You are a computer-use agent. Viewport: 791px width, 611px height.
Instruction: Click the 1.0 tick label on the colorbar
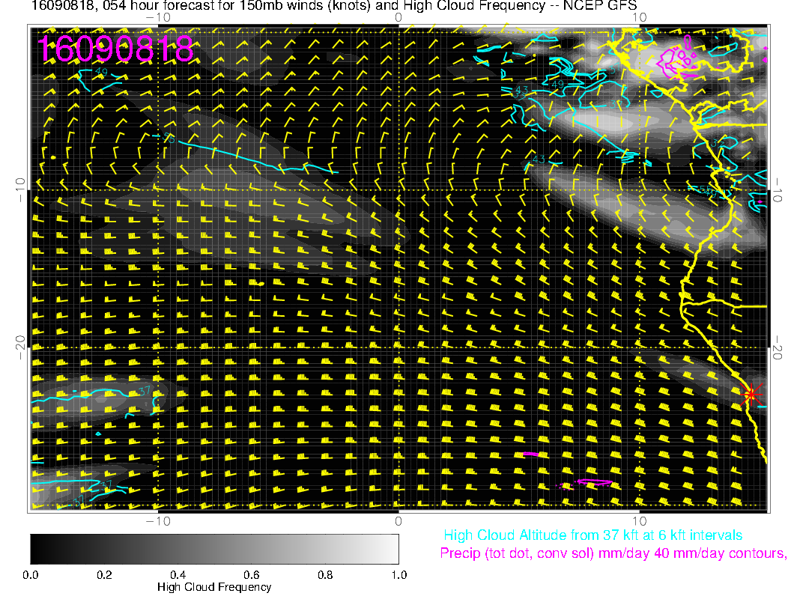click(398, 575)
